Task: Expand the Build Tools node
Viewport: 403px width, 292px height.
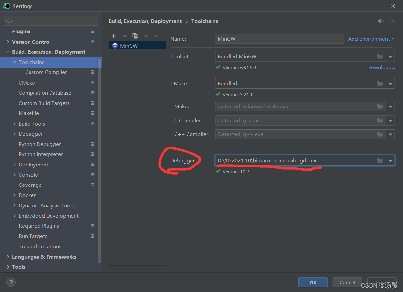Action: click(x=14, y=124)
